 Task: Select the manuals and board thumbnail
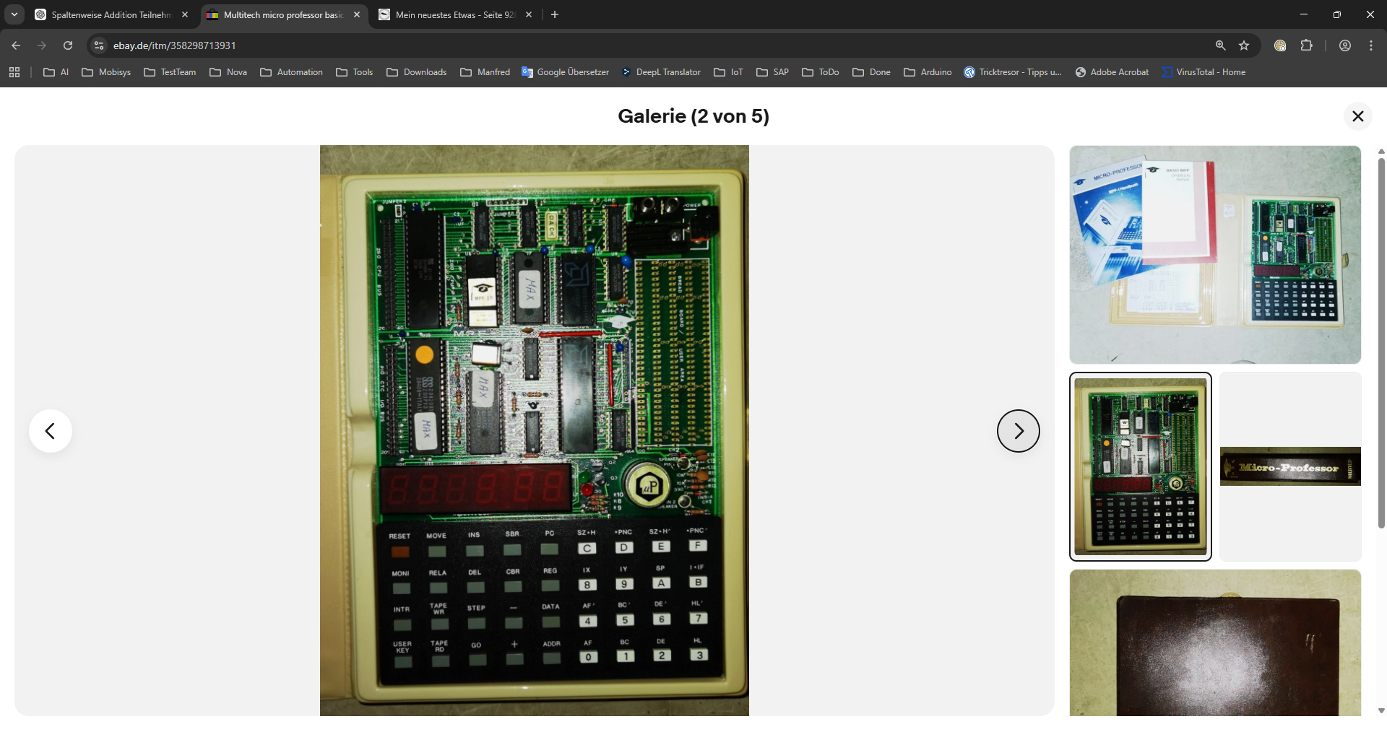[x=1214, y=254]
